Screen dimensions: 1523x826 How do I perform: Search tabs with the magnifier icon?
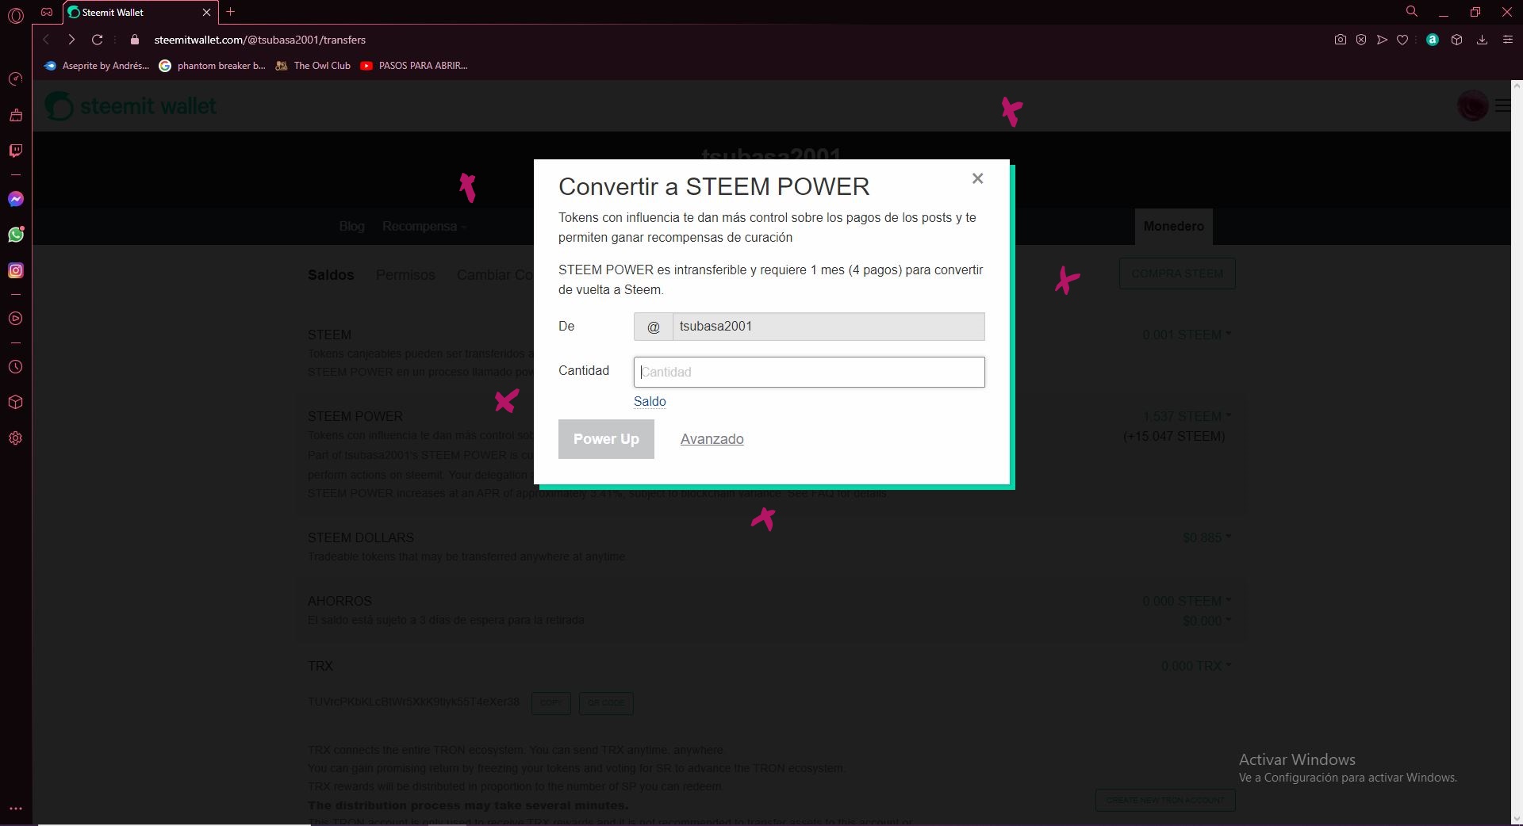click(1412, 12)
